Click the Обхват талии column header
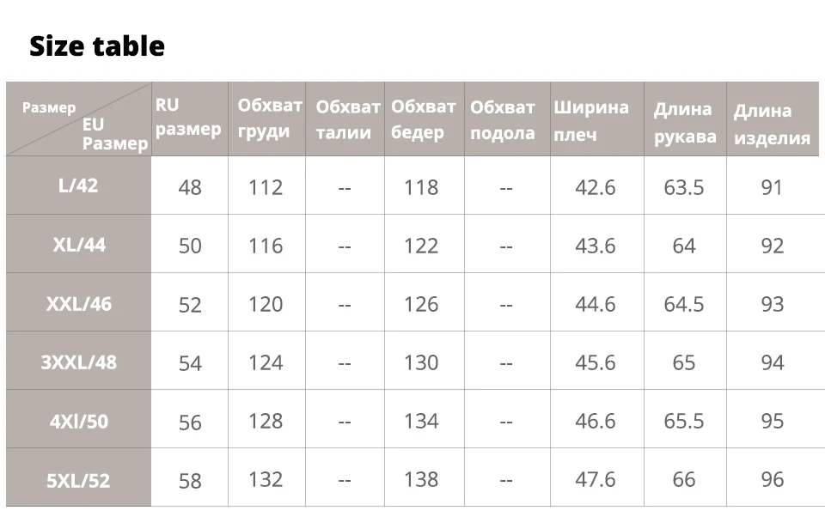 tap(347, 119)
